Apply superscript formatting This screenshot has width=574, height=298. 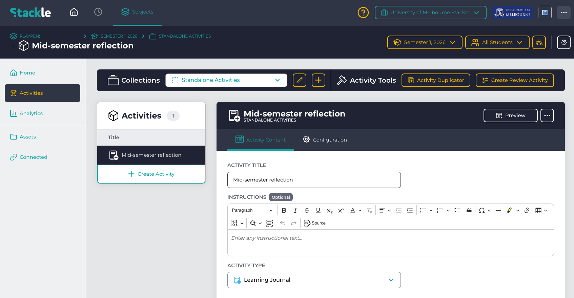click(341, 210)
